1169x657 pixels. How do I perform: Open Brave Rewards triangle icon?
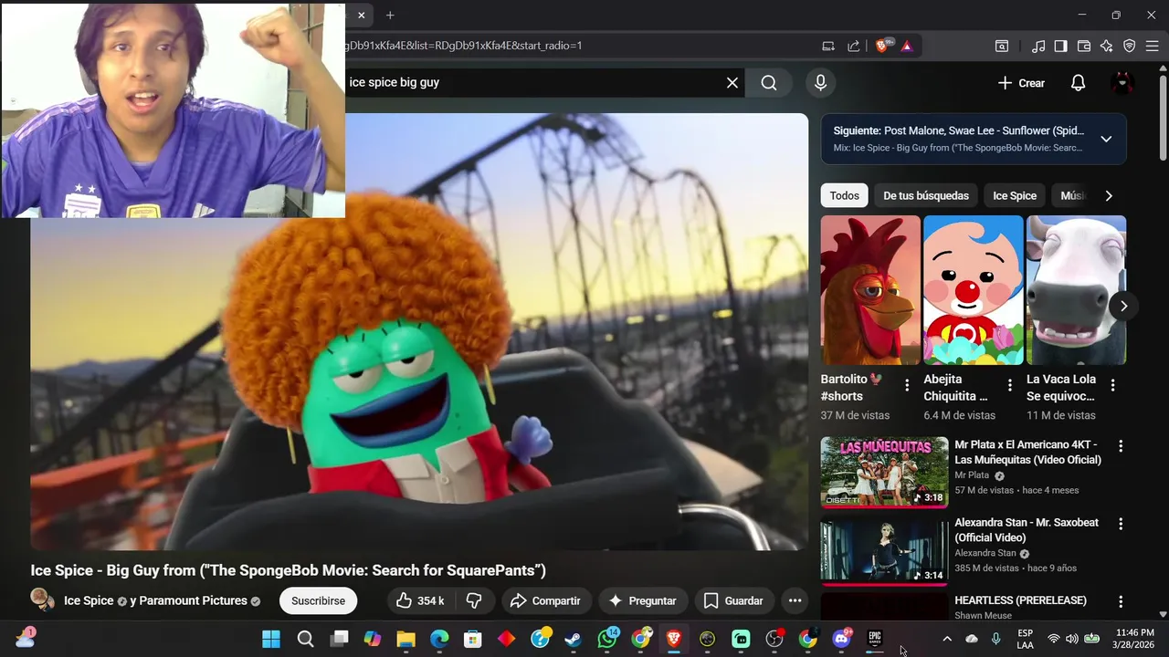tap(906, 46)
